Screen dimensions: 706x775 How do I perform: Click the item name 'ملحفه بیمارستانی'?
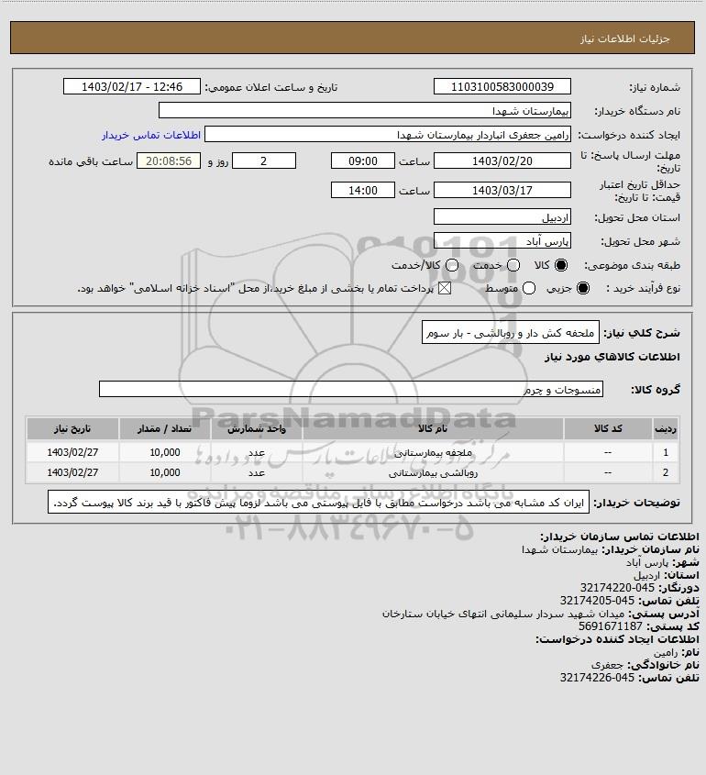pyautogui.click(x=433, y=452)
